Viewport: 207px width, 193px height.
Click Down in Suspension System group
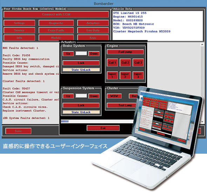(x=94, y=96)
